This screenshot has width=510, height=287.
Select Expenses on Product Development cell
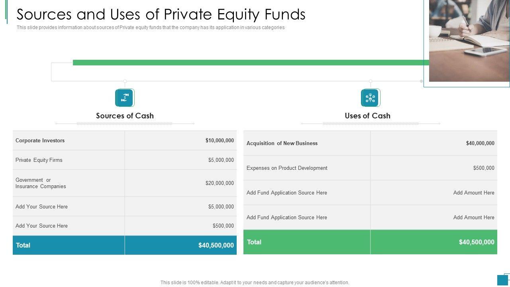(x=287, y=168)
